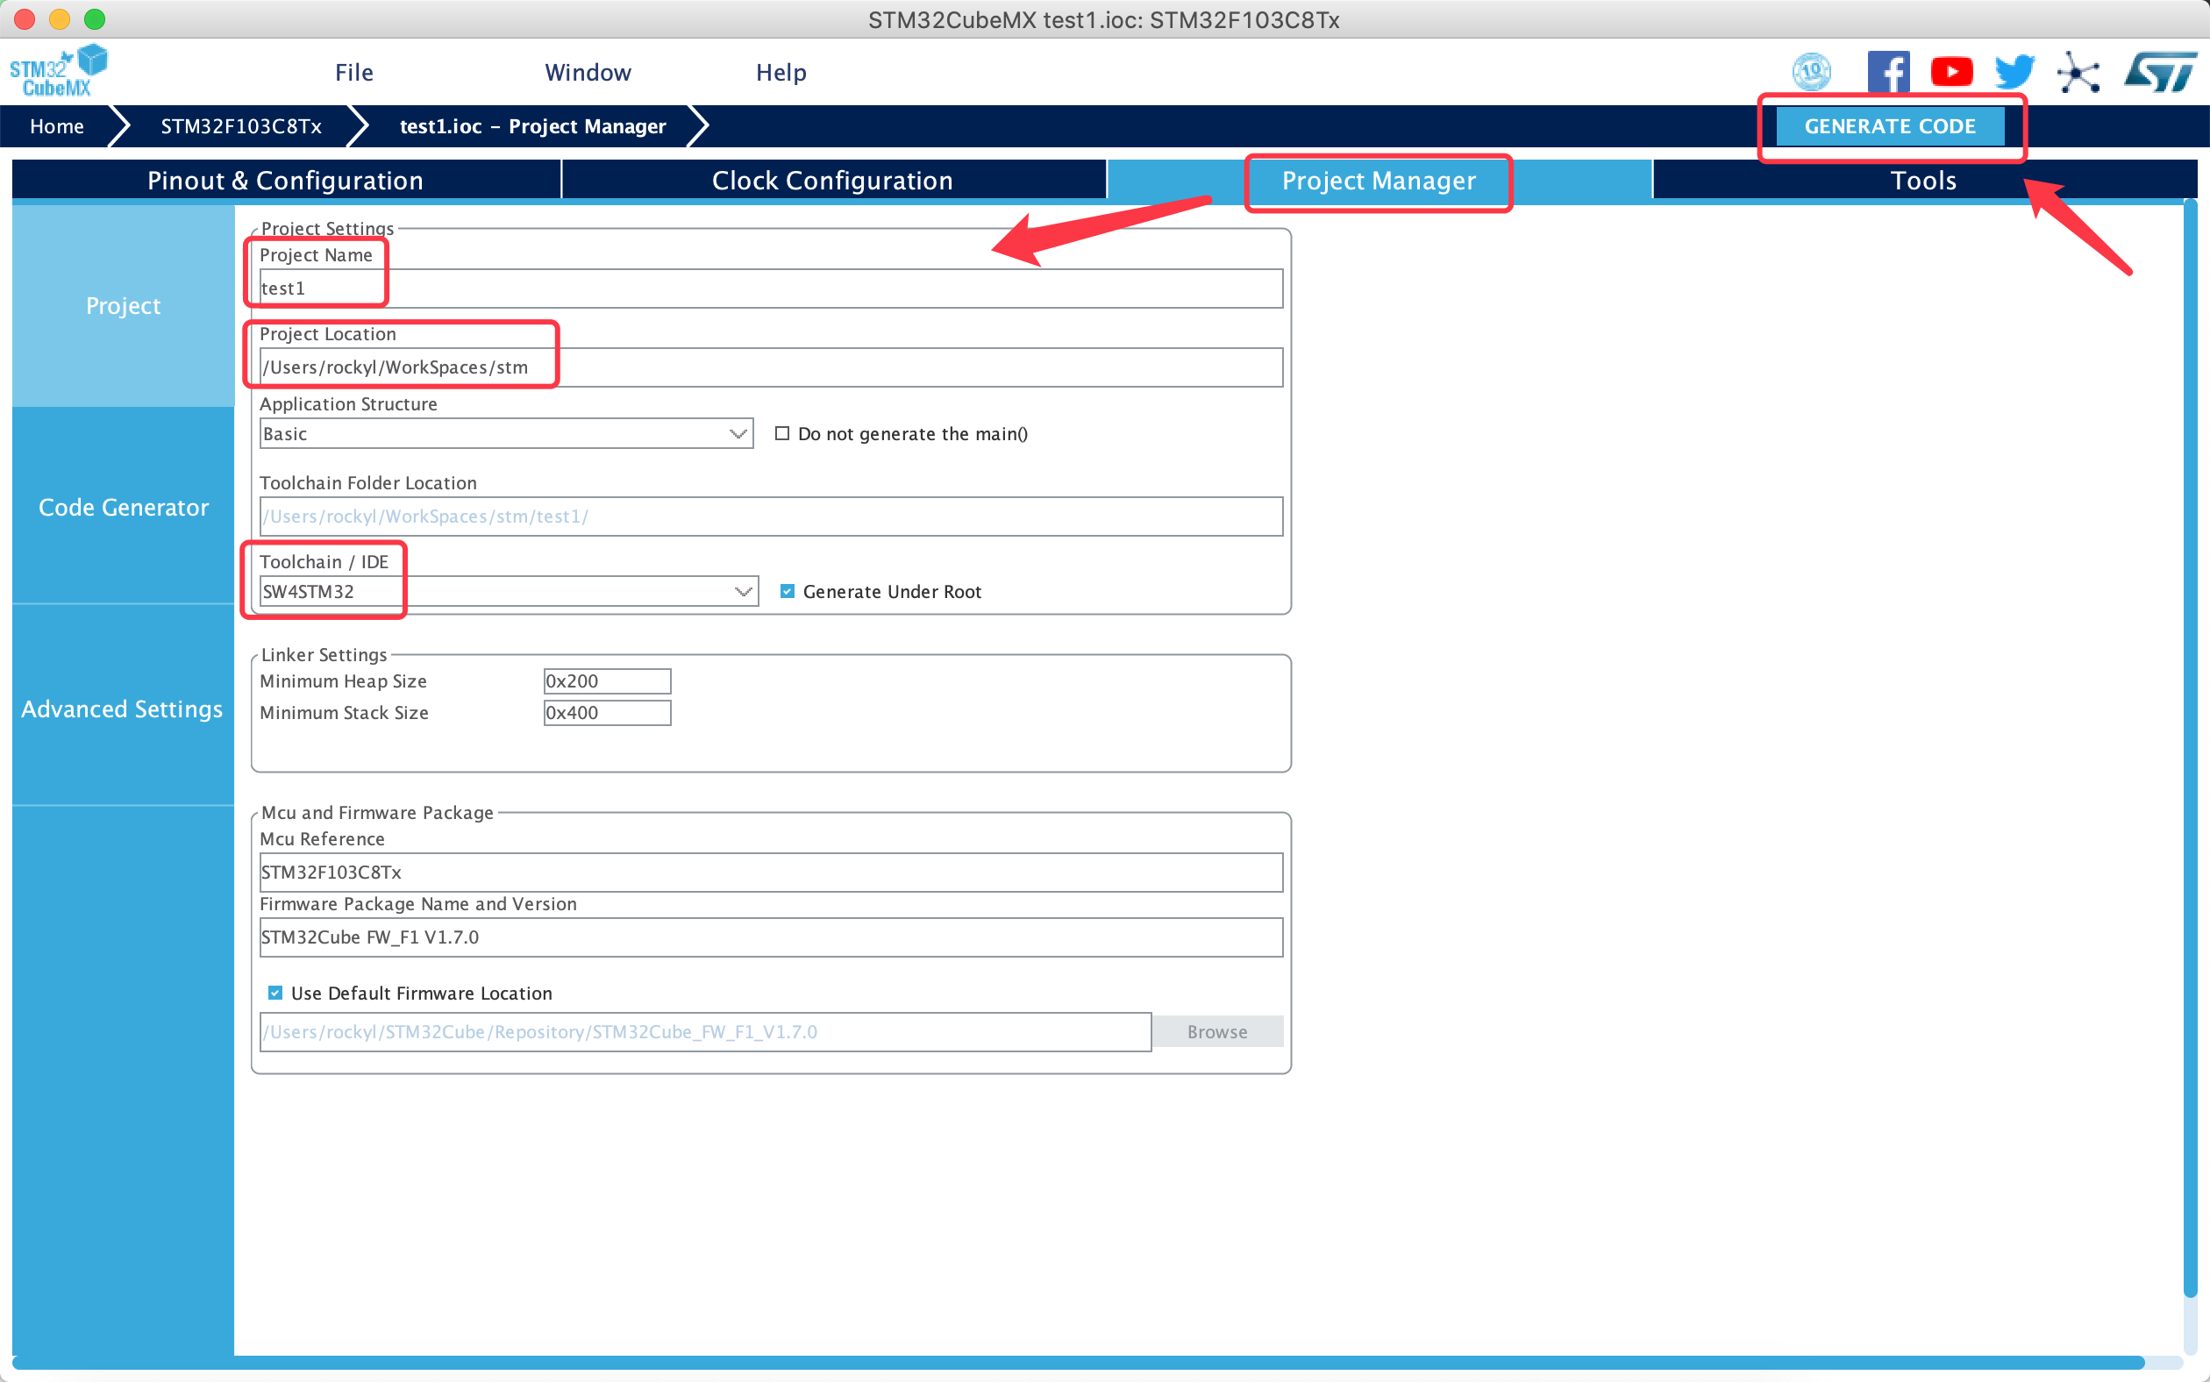
Task: Uncheck Generate Under Root option
Action: pos(787,591)
